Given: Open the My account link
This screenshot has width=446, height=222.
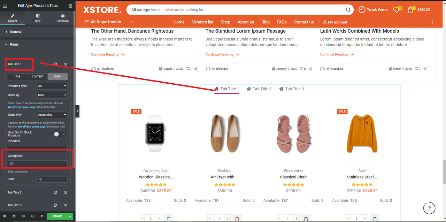Looking at the screenshot, I should pyautogui.click(x=335, y=22).
